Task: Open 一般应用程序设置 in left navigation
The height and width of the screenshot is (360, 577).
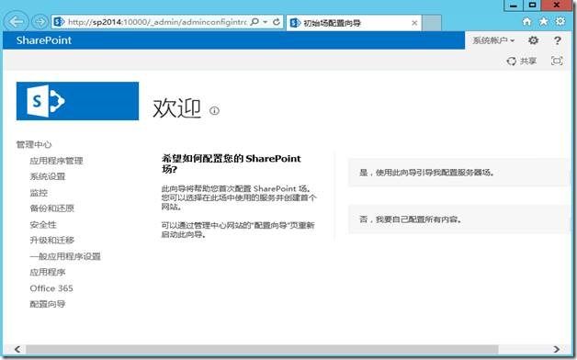Action: click(65, 256)
